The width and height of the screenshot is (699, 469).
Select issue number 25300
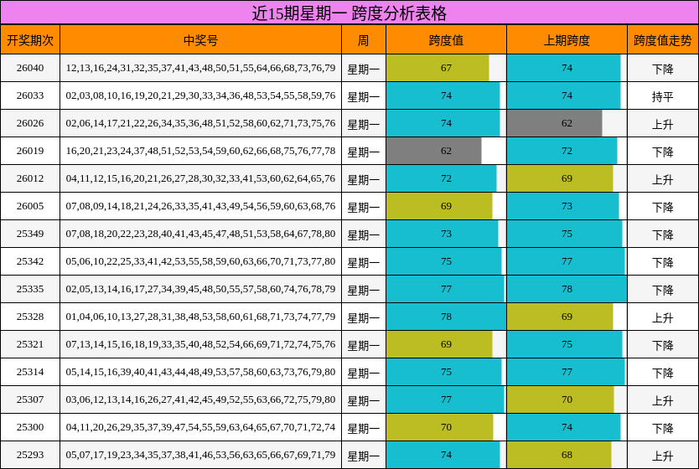click(30, 426)
